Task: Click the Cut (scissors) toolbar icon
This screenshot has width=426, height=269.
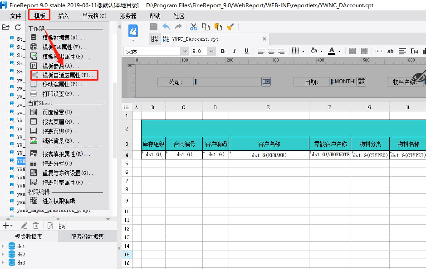Action: click(x=193, y=26)
